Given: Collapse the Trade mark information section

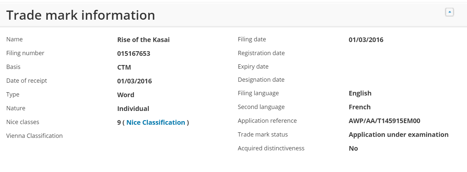Looking at the screenshot, I should (450, 12).
